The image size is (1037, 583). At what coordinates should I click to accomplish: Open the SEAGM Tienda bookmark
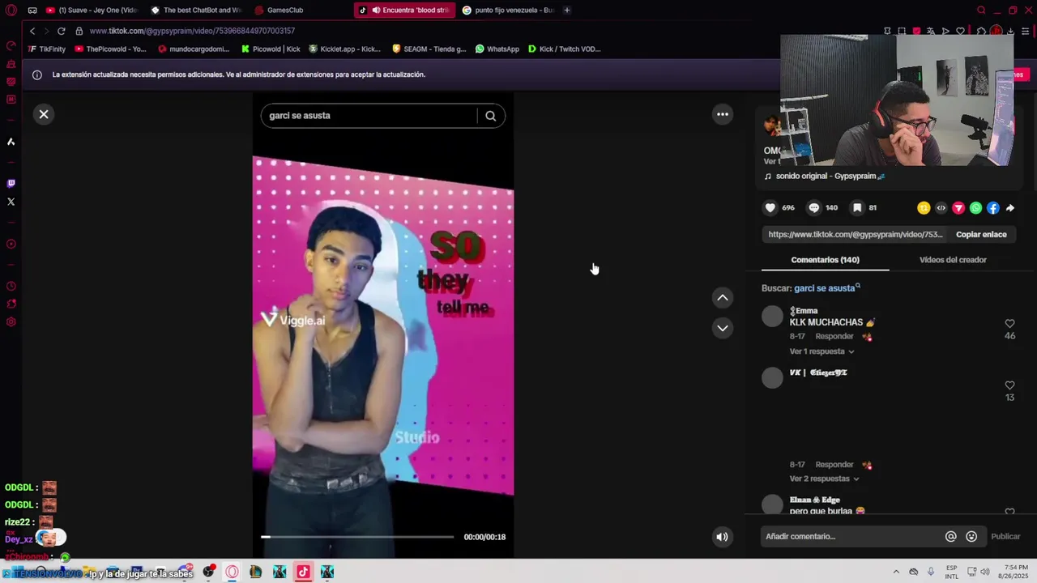coord(429,49)
